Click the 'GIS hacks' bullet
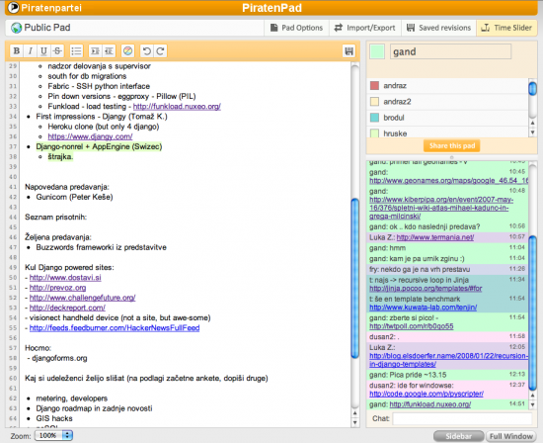This screenshot has height=443, width=543. tap(54, 418)
